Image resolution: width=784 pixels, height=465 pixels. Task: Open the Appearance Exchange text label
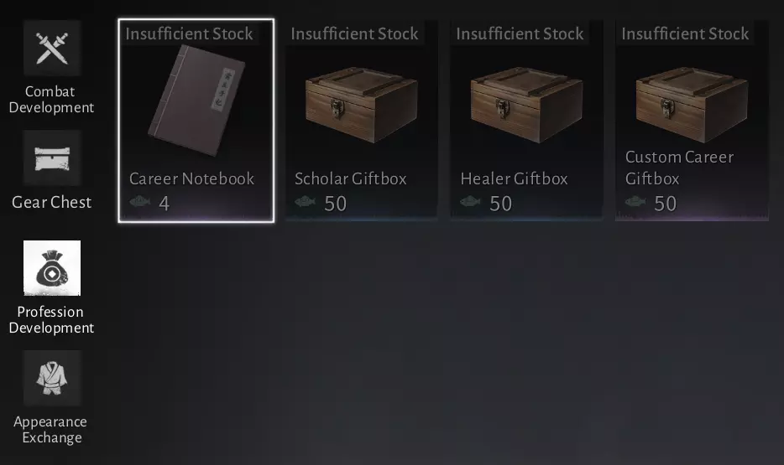click(x=51, y=430)
